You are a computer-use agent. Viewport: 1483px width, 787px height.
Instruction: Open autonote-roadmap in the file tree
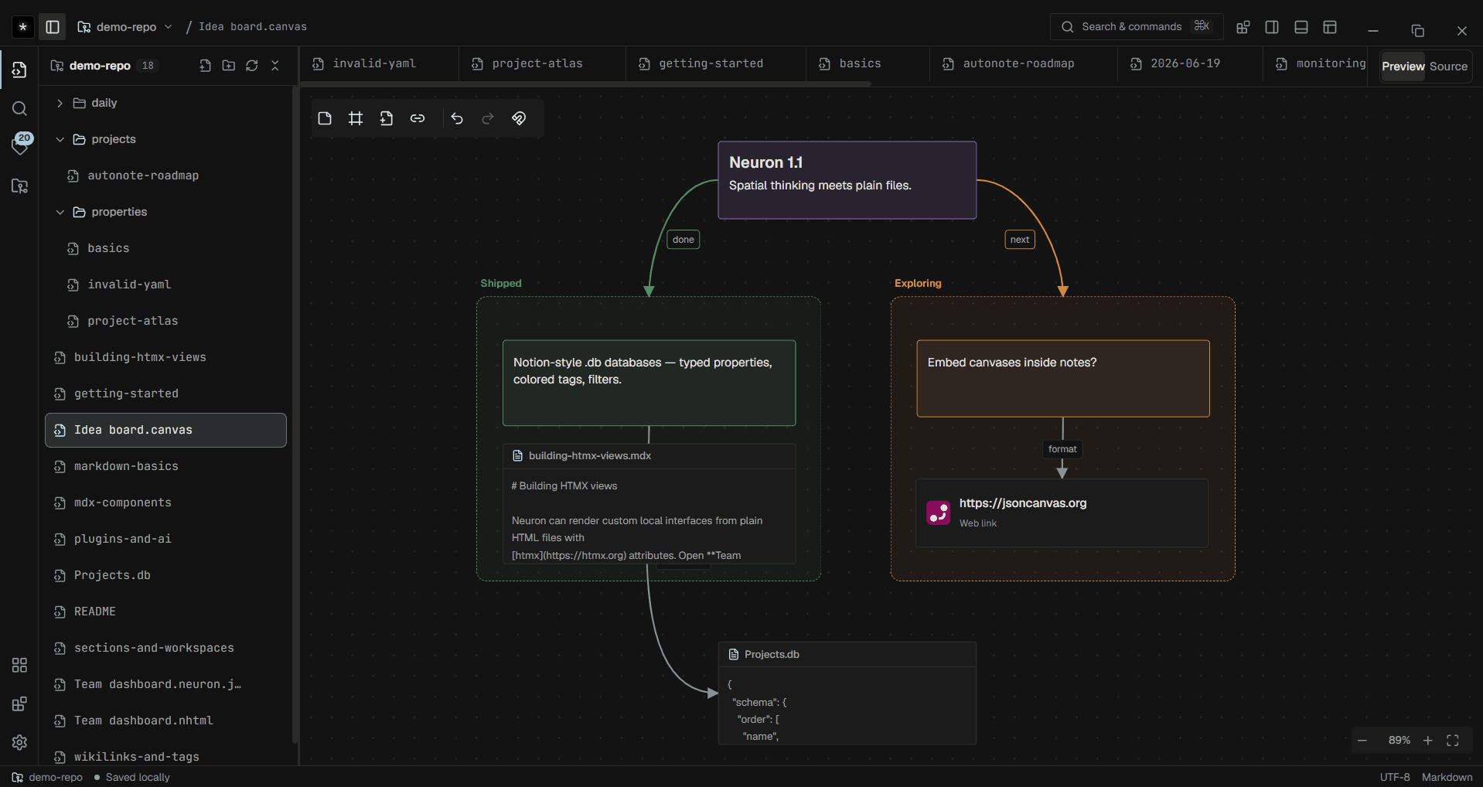point(165,175)
